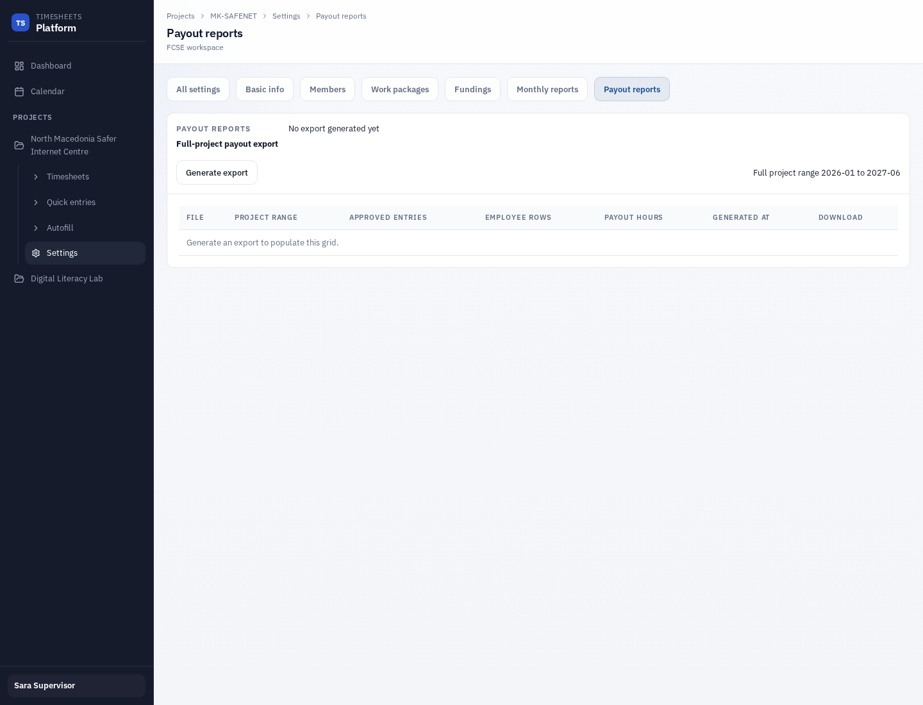Switch to the Members tab

click(x=328, y=89)
